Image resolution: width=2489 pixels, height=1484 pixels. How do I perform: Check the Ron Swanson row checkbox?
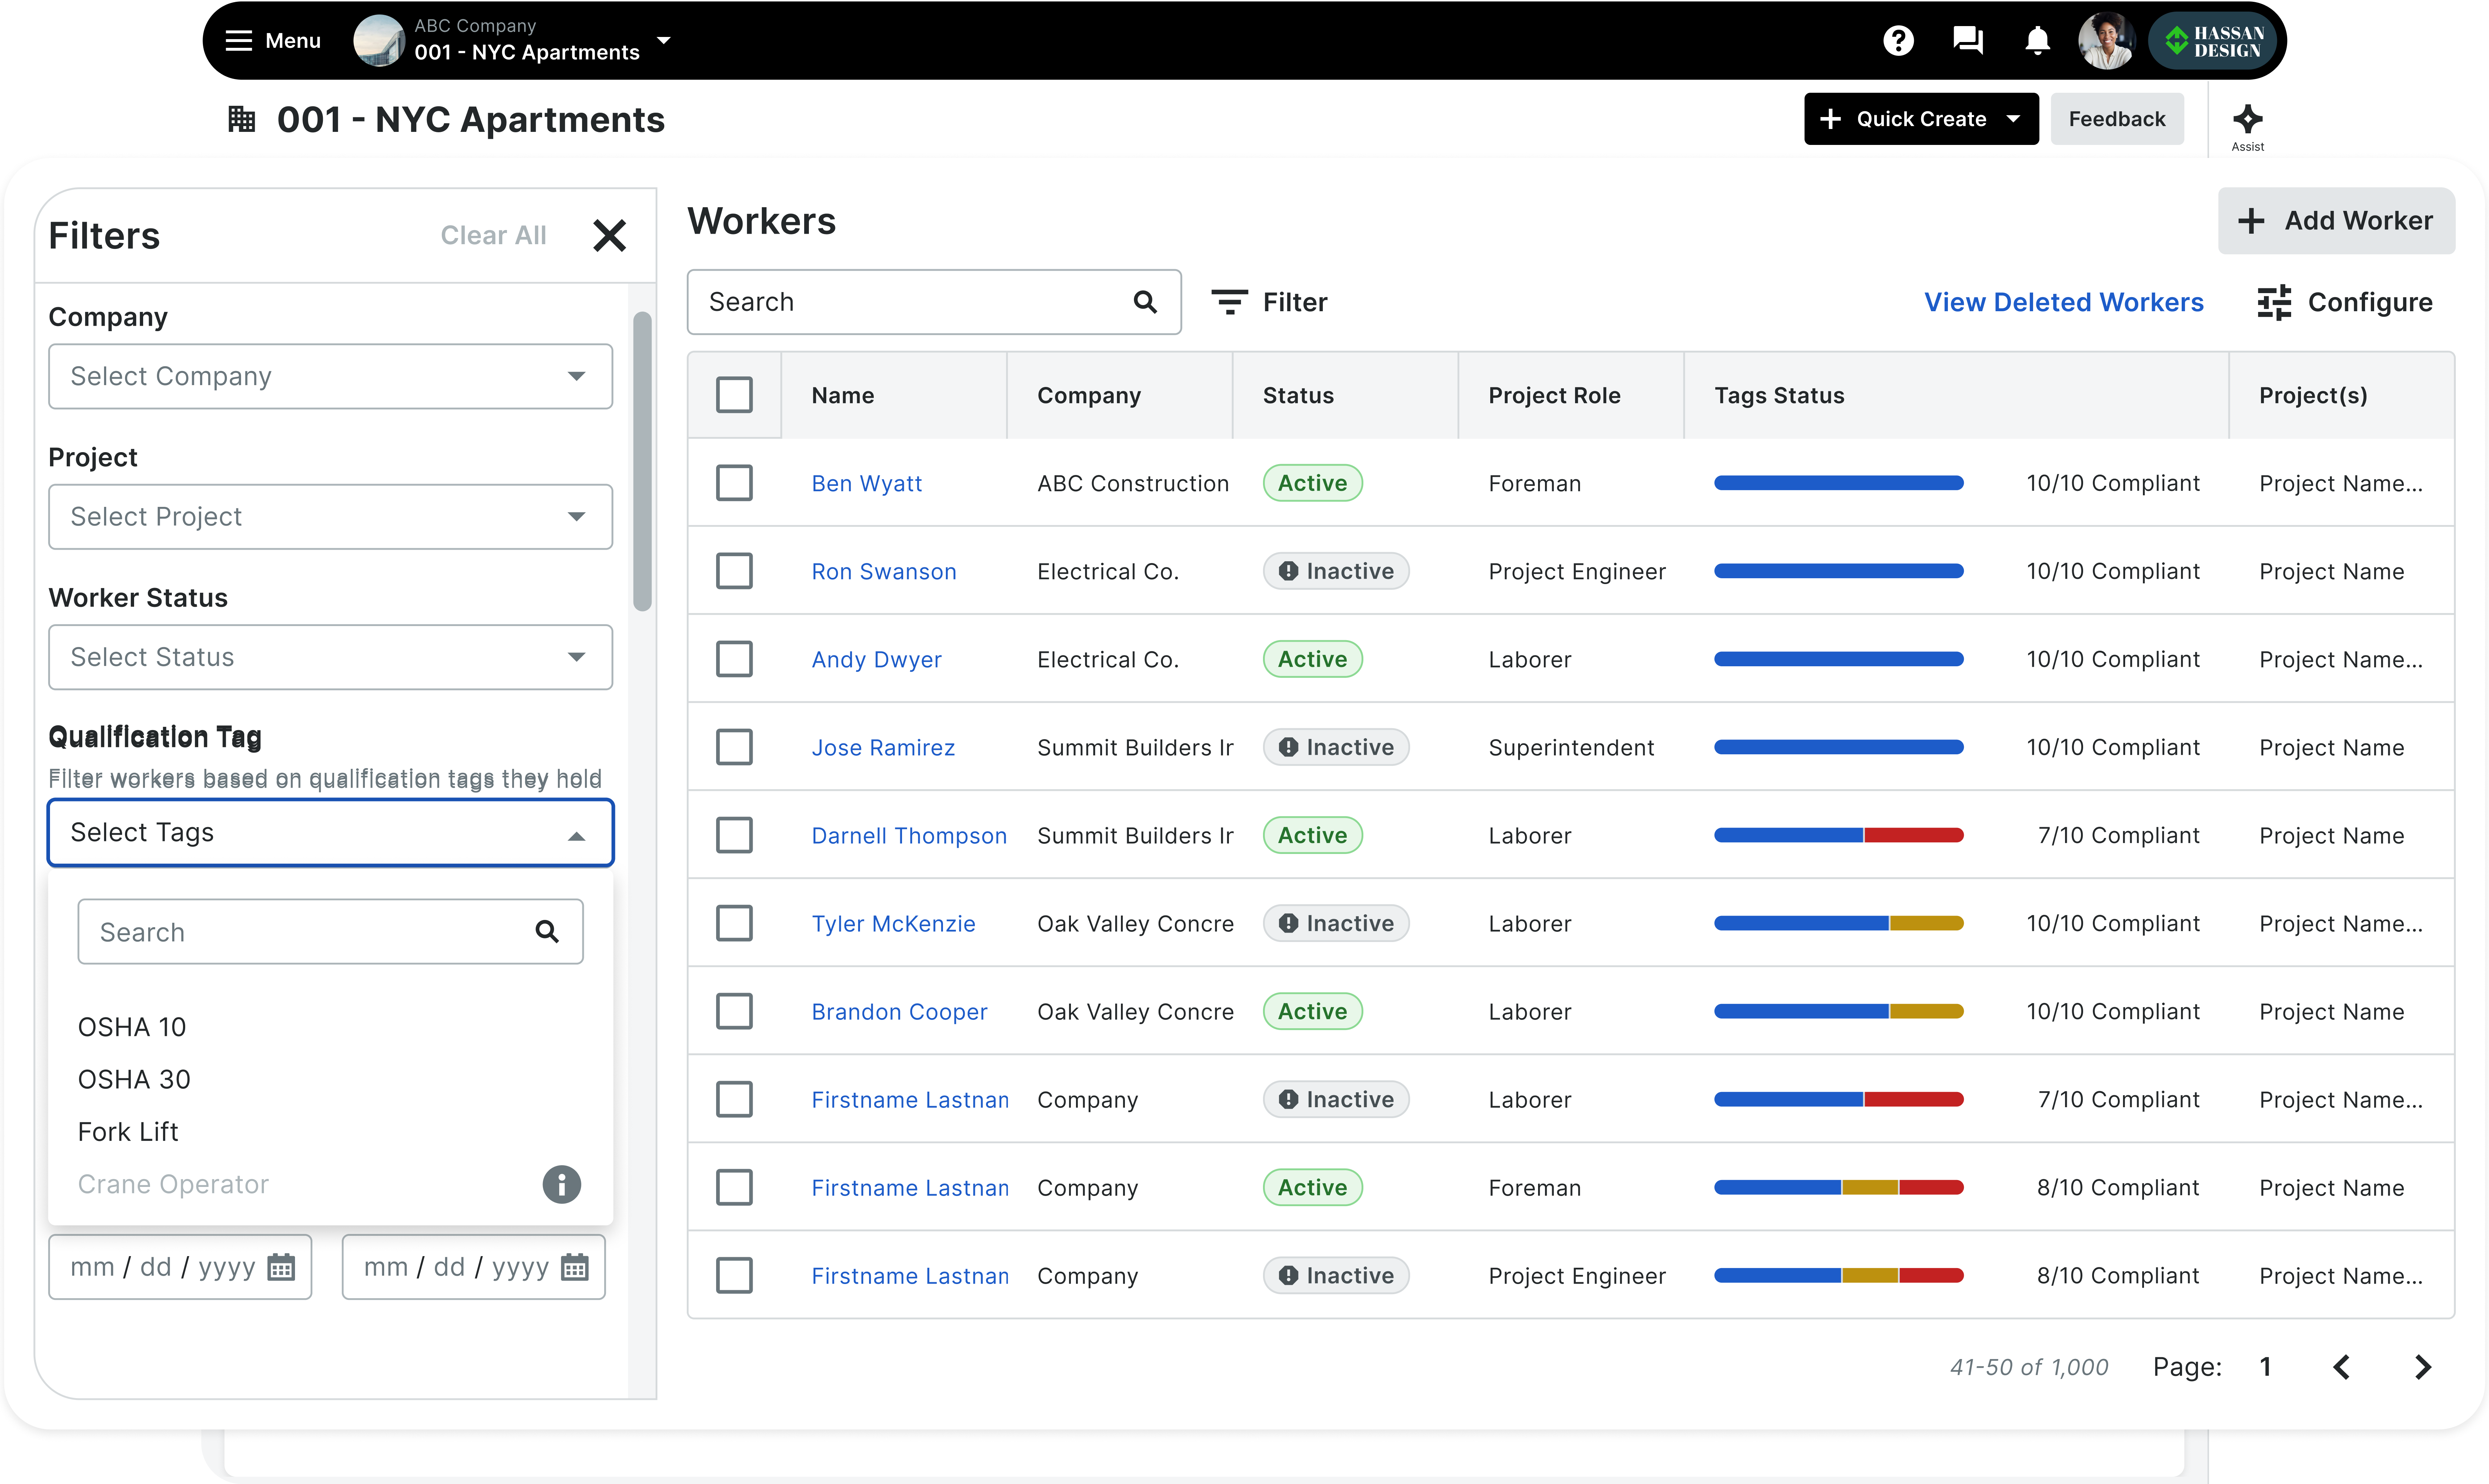pos(734,571)
